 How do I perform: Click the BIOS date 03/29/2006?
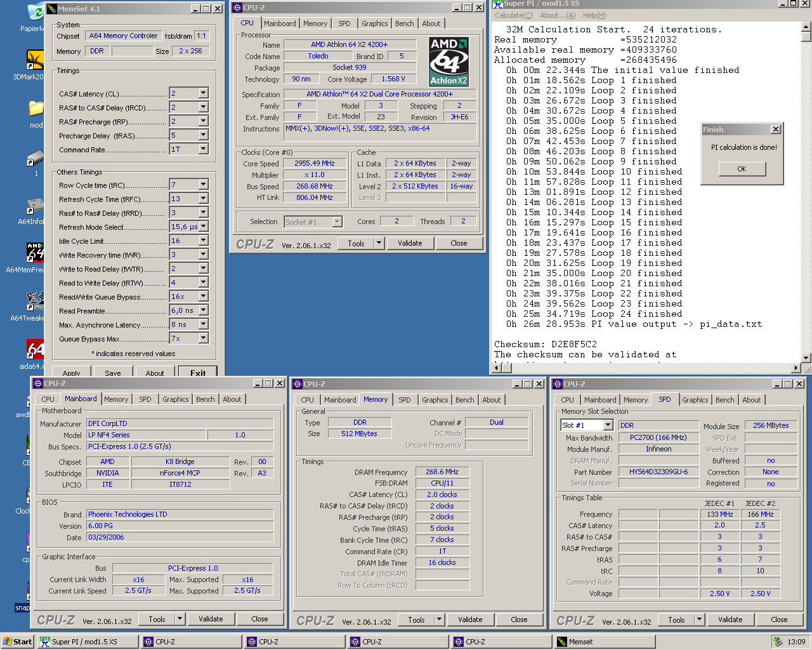click(x=180, y=537)
